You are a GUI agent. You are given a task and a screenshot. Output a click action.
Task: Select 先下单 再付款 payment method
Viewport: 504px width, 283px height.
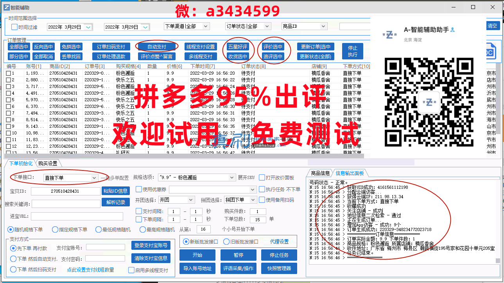point(13,248)
